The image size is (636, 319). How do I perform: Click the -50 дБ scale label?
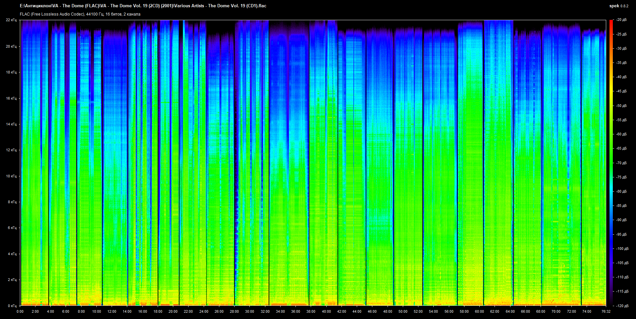[x=621, y=106]
